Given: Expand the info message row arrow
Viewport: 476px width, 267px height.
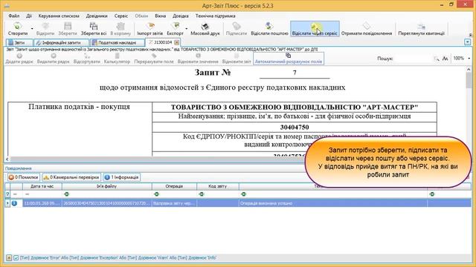Looking at the screenshot, I should (x=7, y=203).
